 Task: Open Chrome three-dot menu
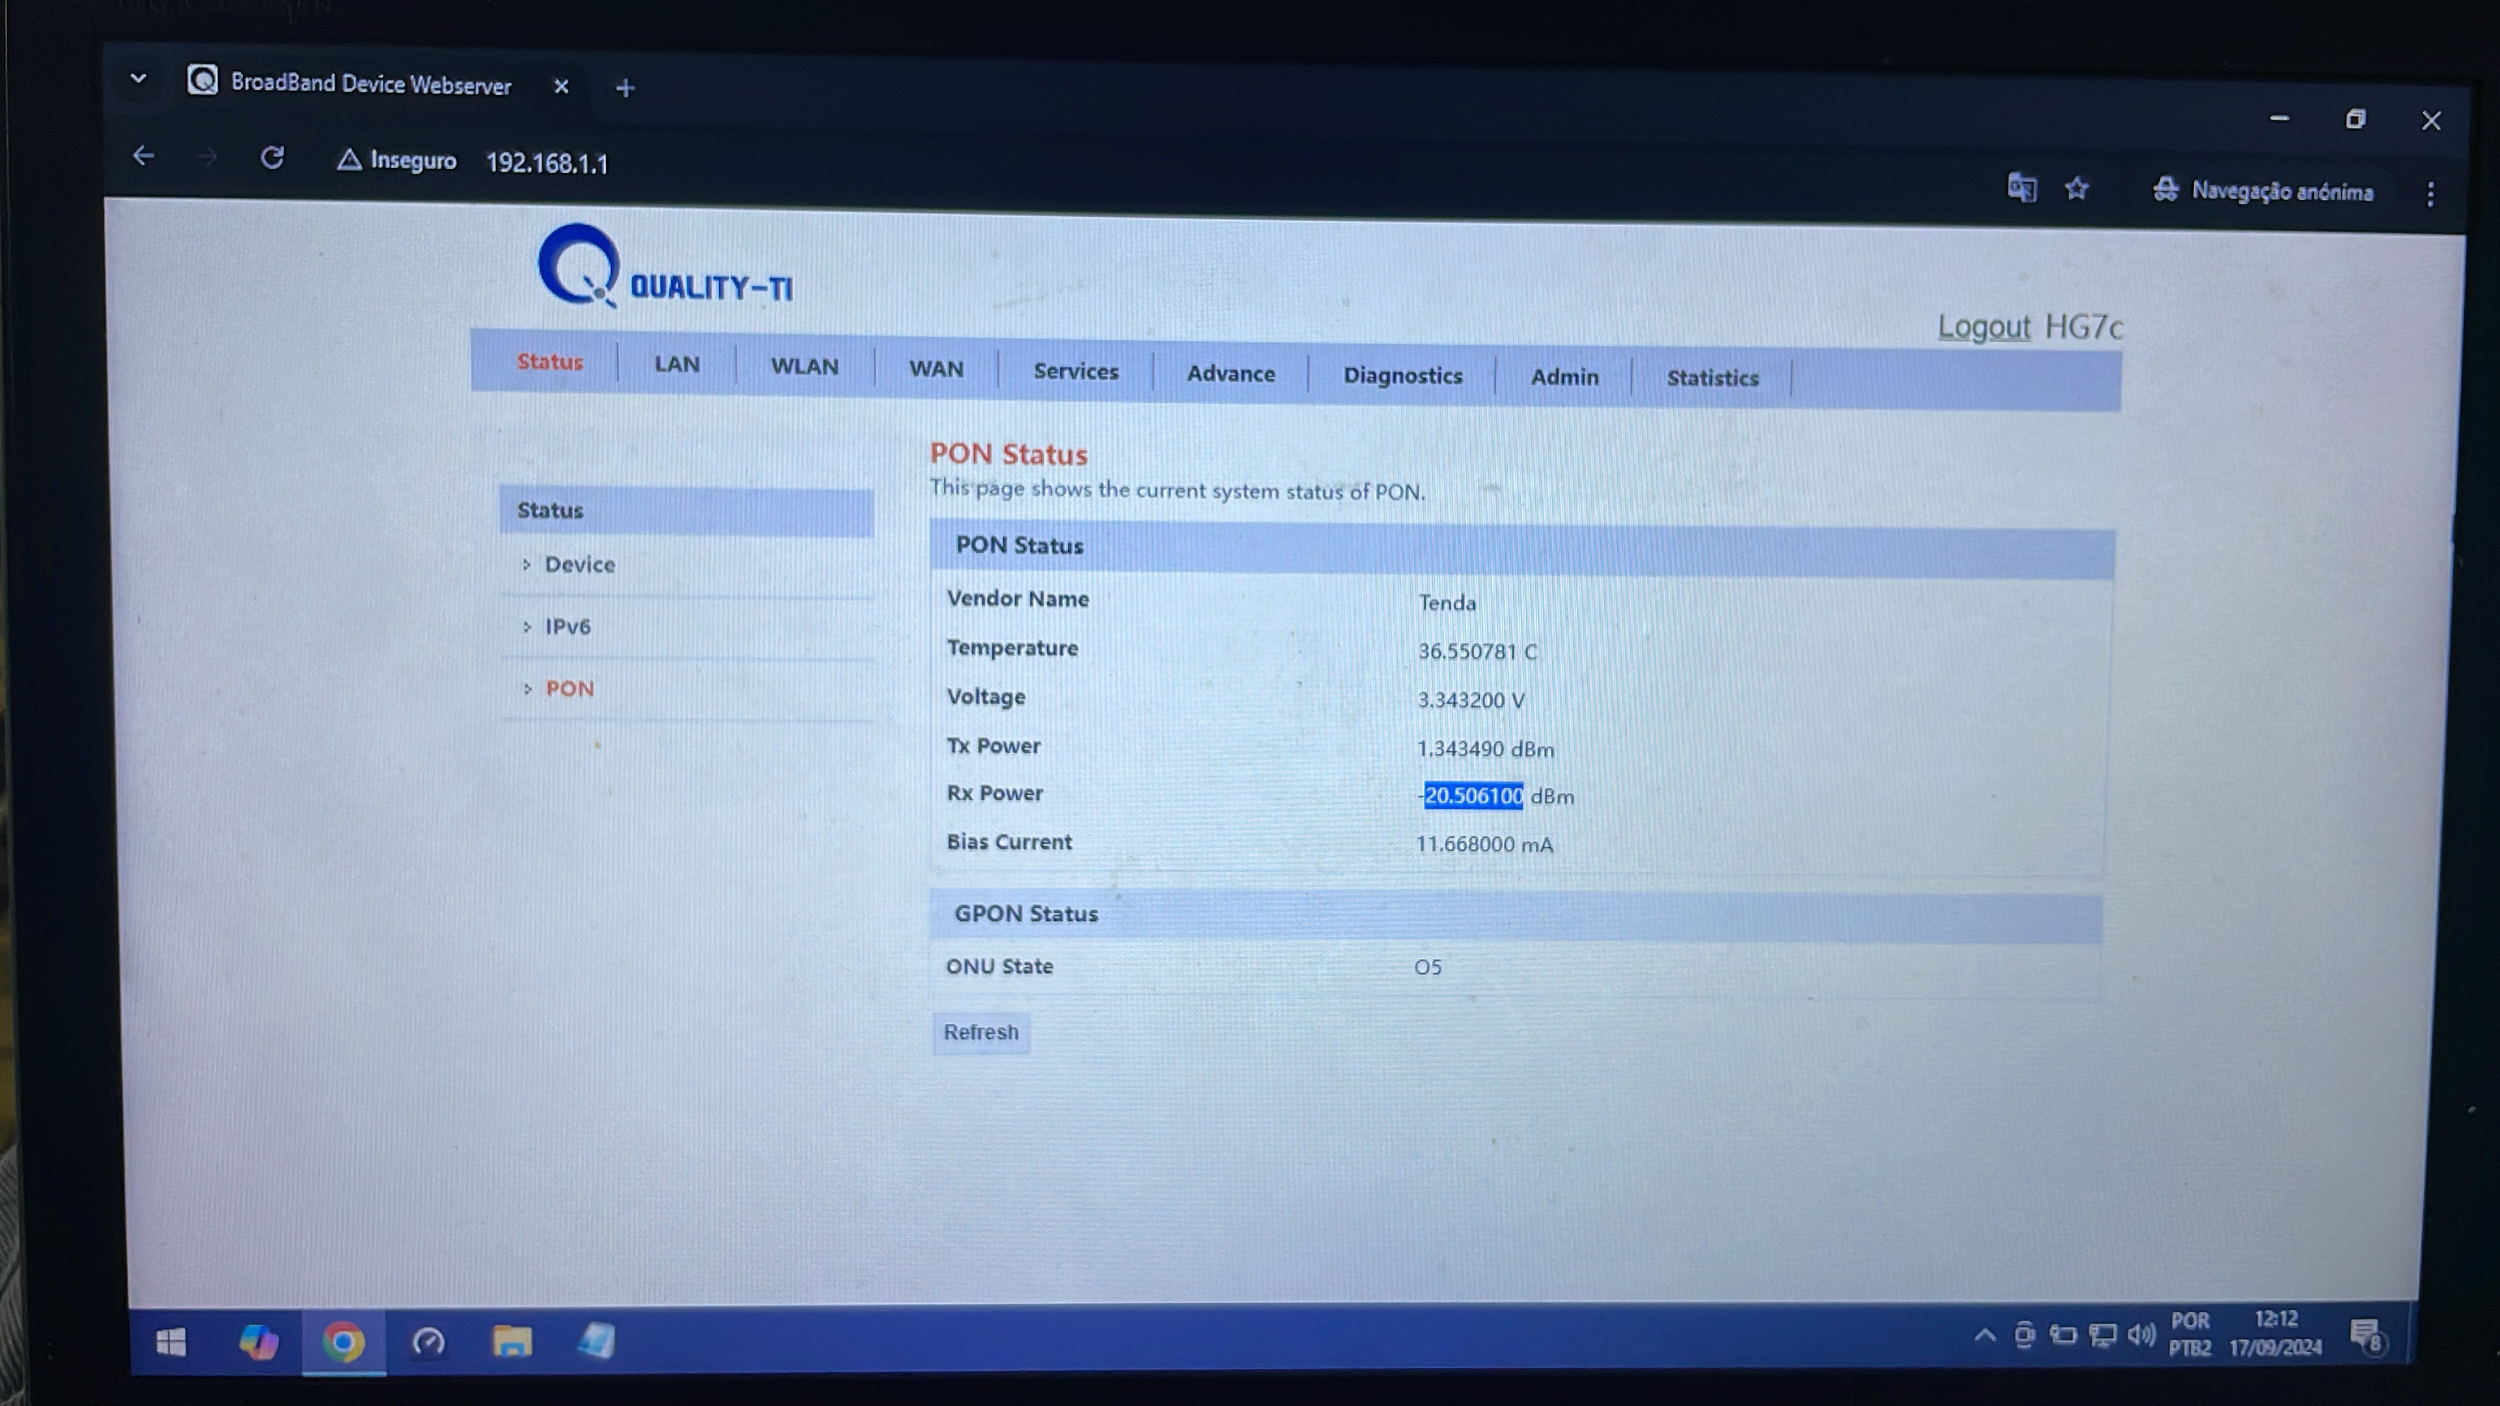2430,194
